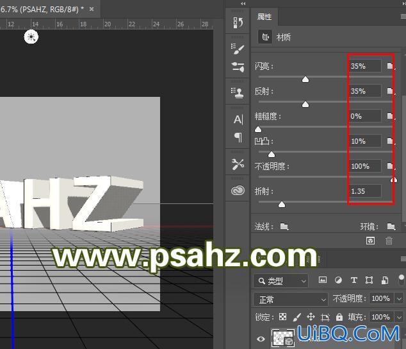Open the 正常 blend mode dropdown

(291, 300)
